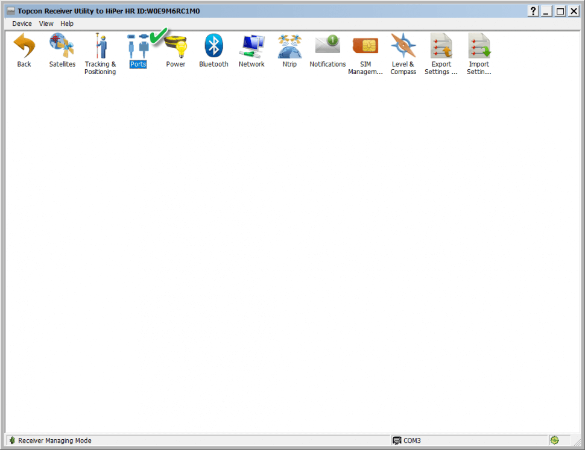This screenshot has width=585, height=450.
Task: Open Tracking & Positioning settings
Action: tap(100, 46)
